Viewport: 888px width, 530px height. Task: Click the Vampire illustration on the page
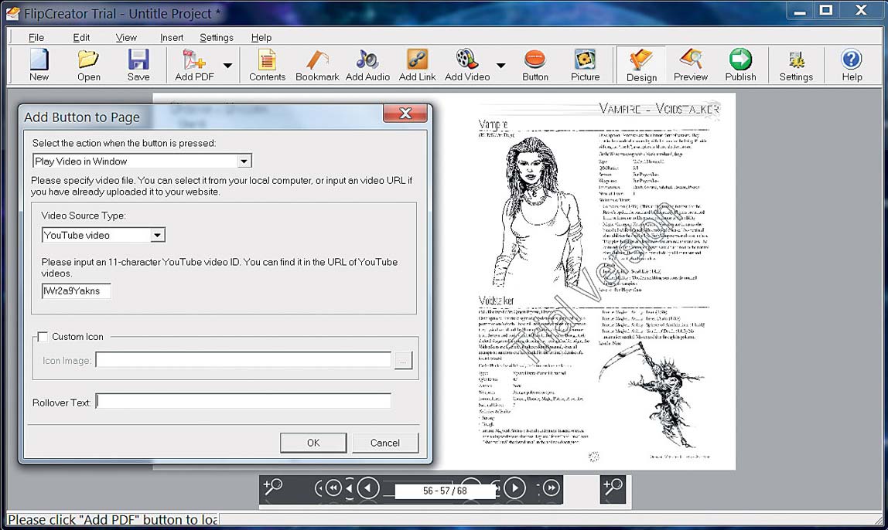pos(536,212)
